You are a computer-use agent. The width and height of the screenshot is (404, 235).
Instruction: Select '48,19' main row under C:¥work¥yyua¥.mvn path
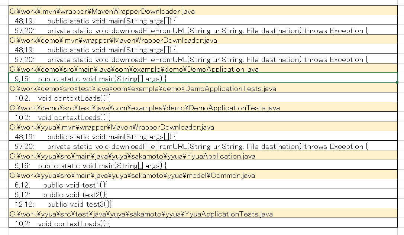[203, 136]
